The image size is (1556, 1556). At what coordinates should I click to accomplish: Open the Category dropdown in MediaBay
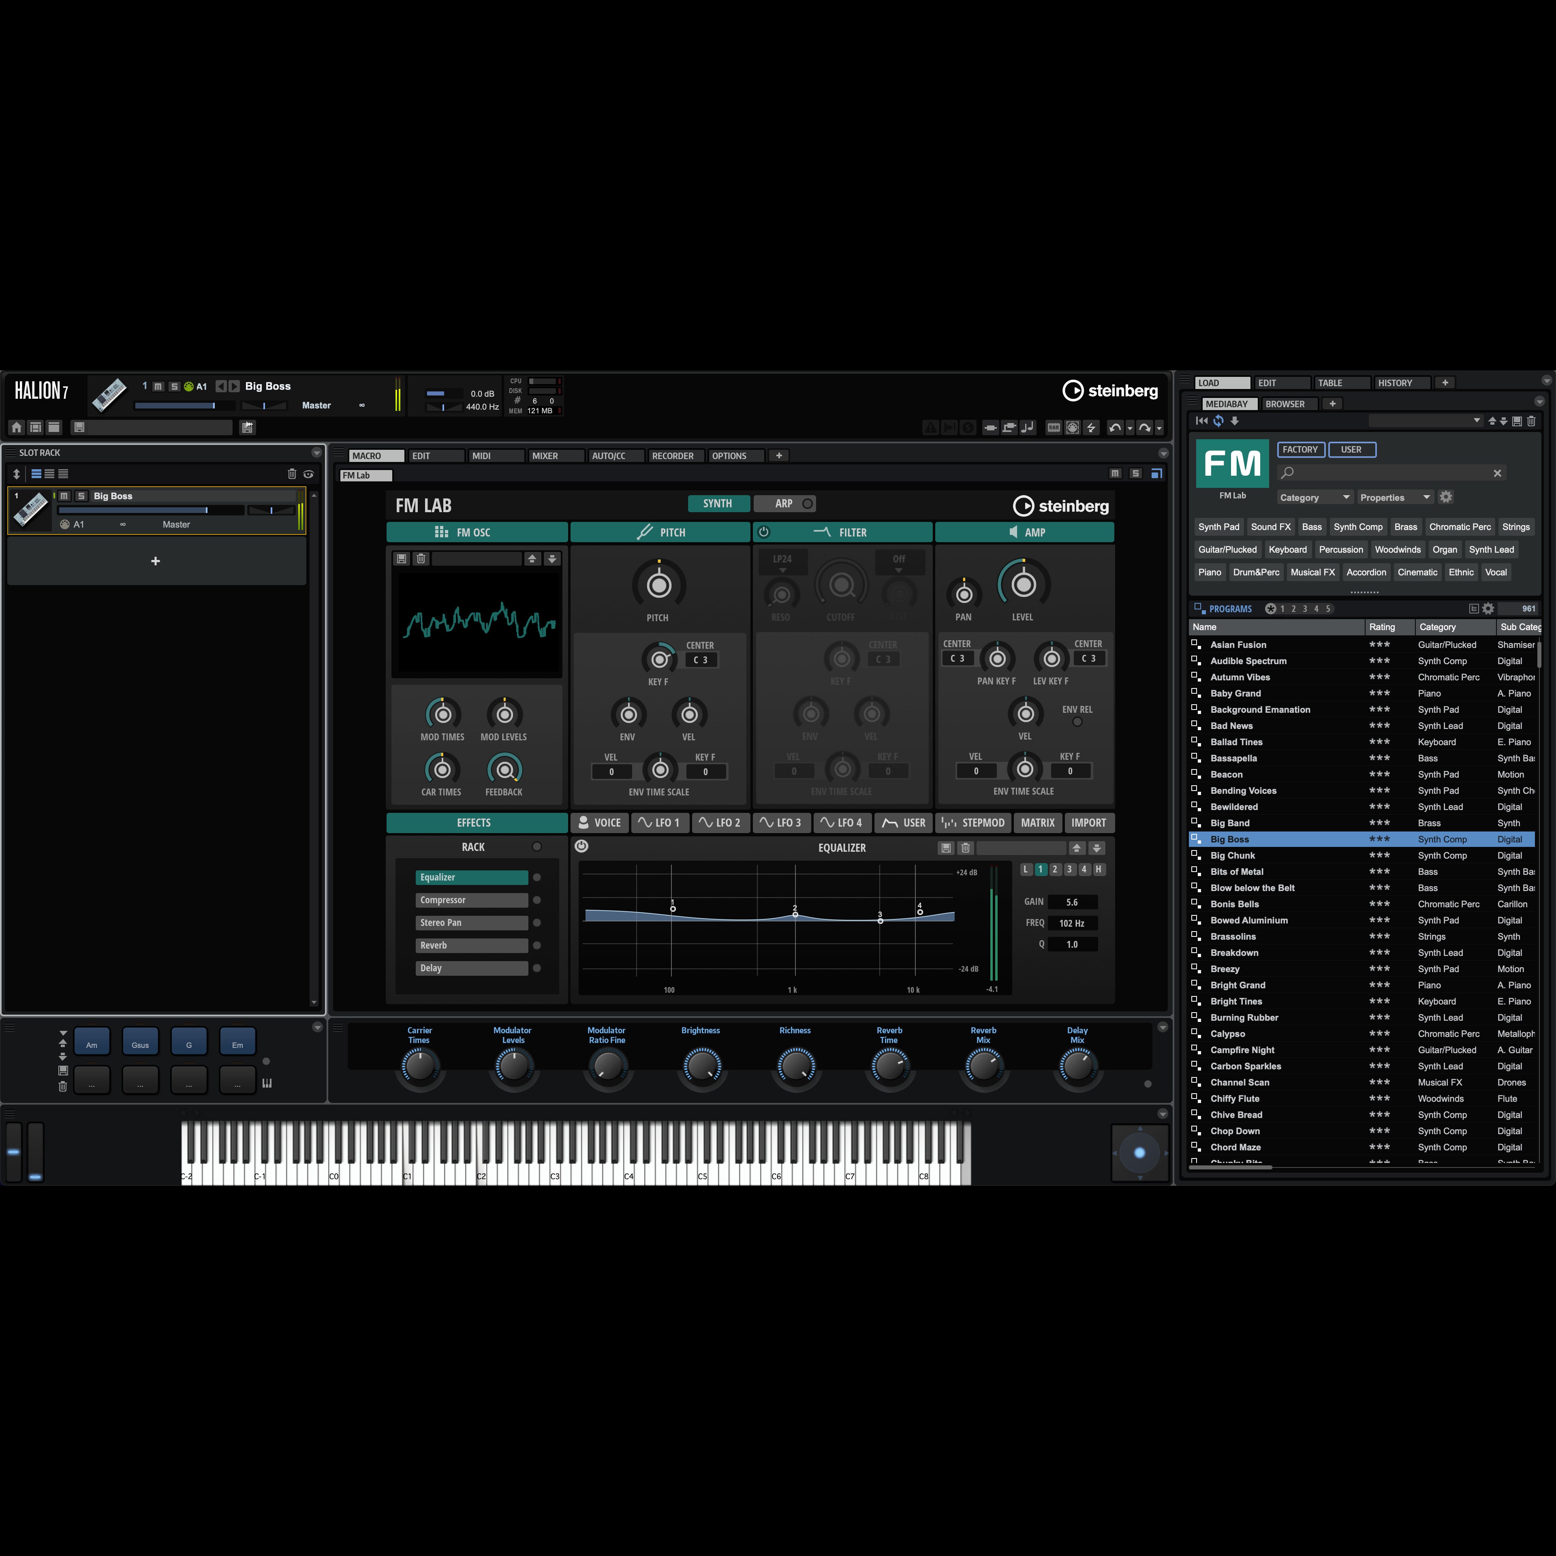pos(1314,498)
